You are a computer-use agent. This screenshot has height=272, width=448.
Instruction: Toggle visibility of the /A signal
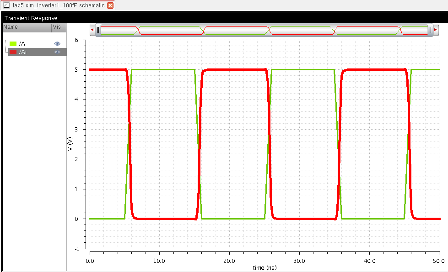57,44
